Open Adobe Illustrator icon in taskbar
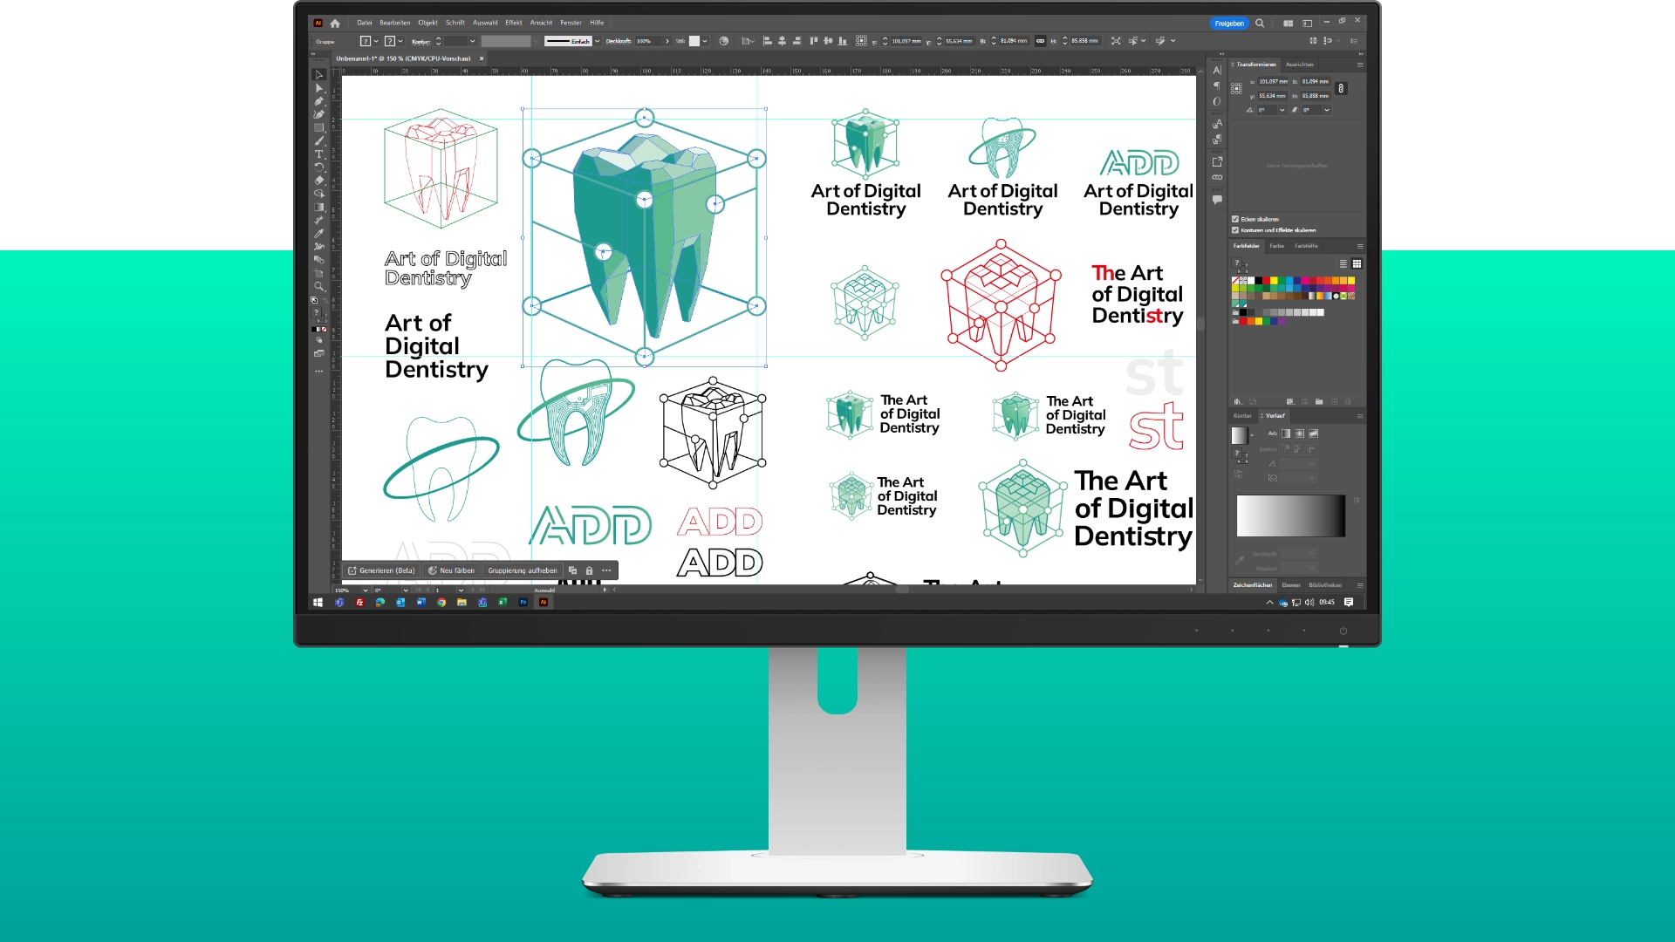 coord(544,602)
